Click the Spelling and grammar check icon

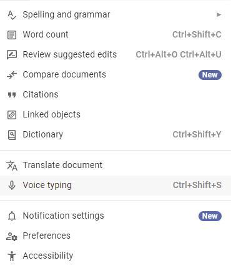[x=12, y=15]
